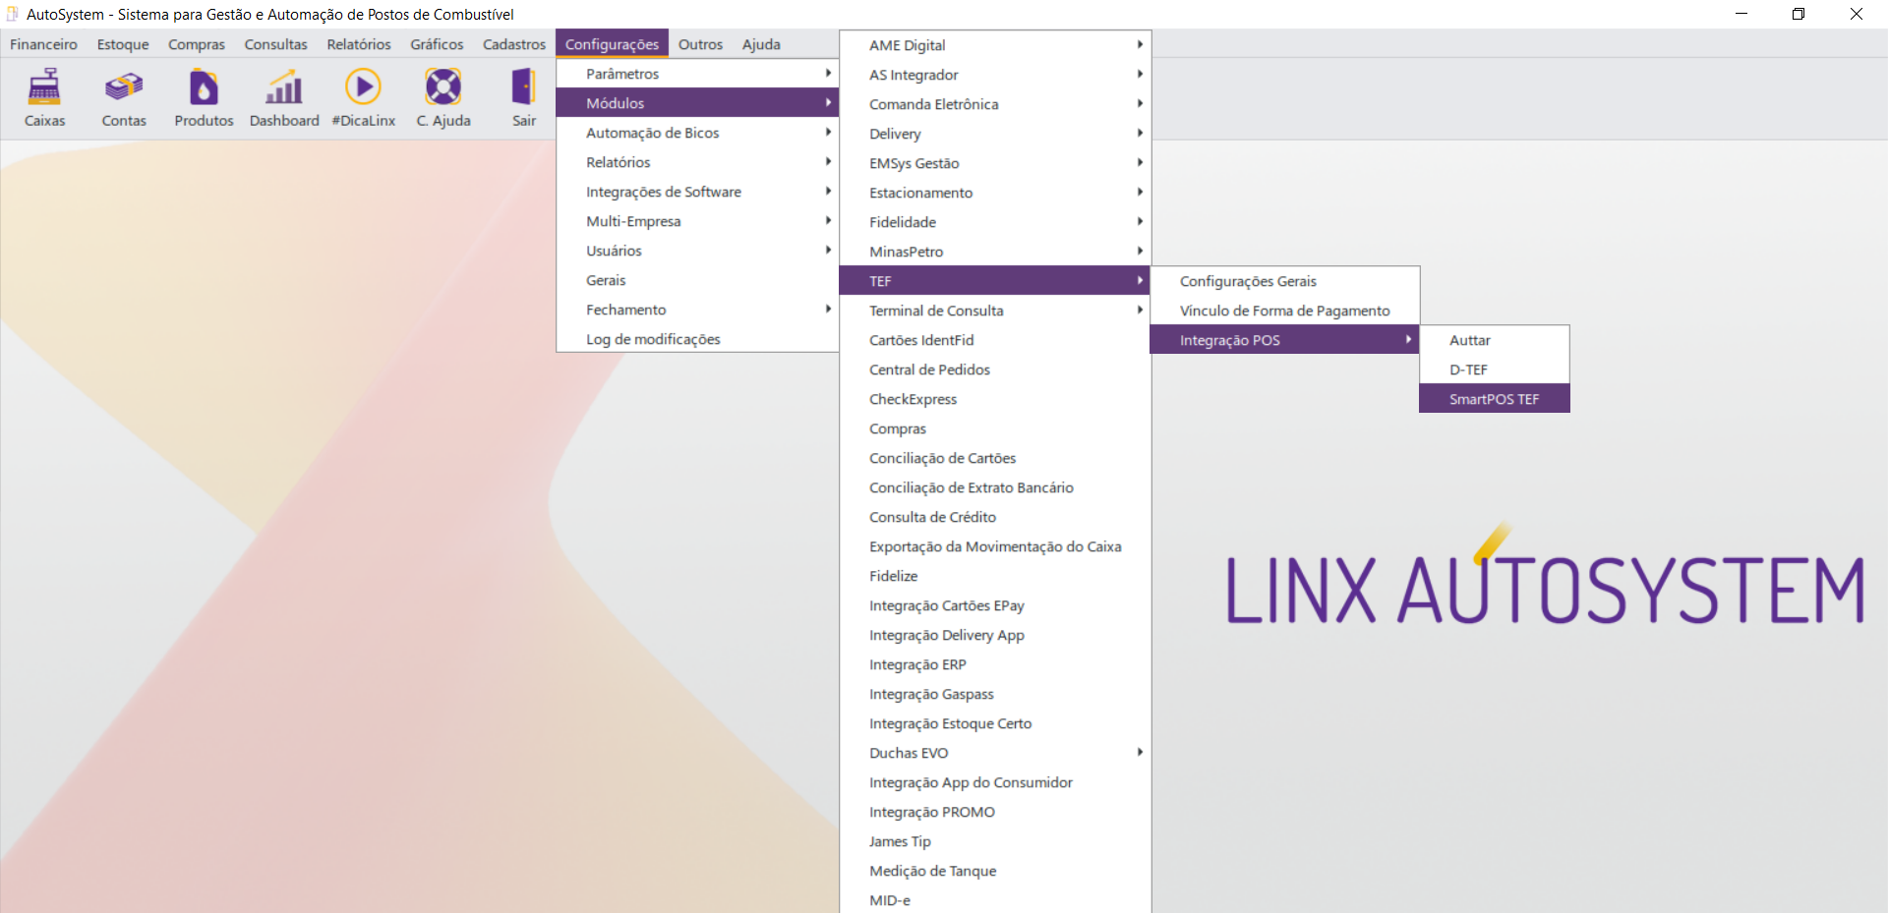Open the CheckExpress module

(x=995, y=399)
